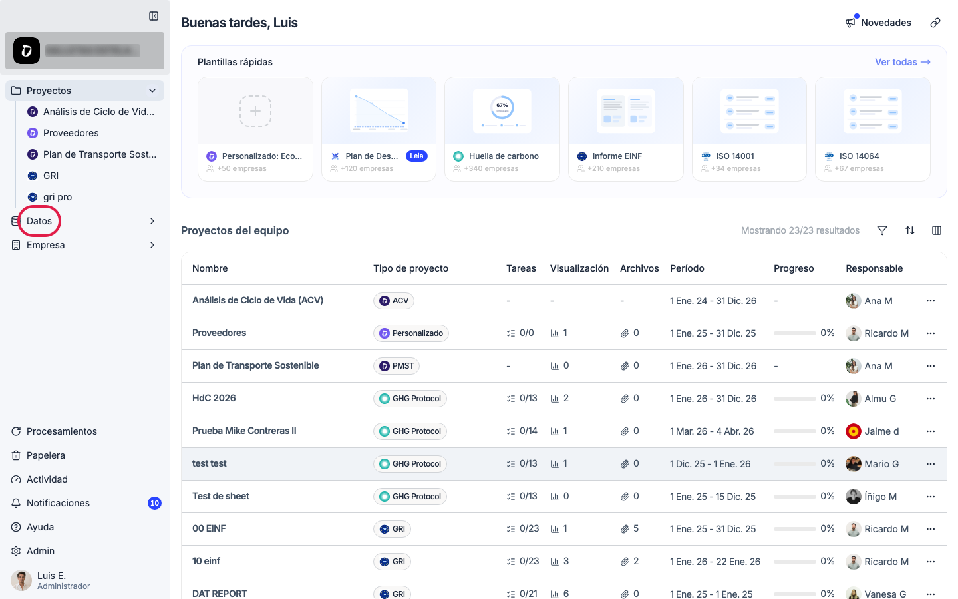The height and width of the screenshot is (599, 958).
Task: Click the tasks checklist icon in Test de sheet row
Action: [x=511, y=497]
